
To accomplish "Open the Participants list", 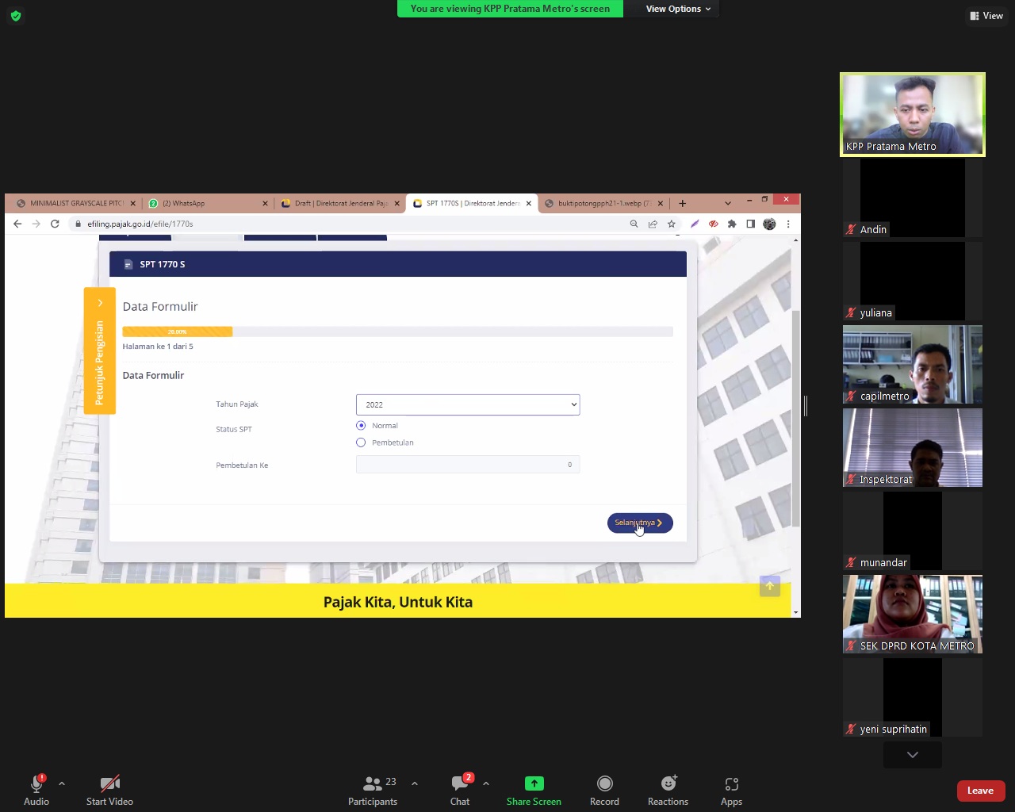I will tap(372, 783).
